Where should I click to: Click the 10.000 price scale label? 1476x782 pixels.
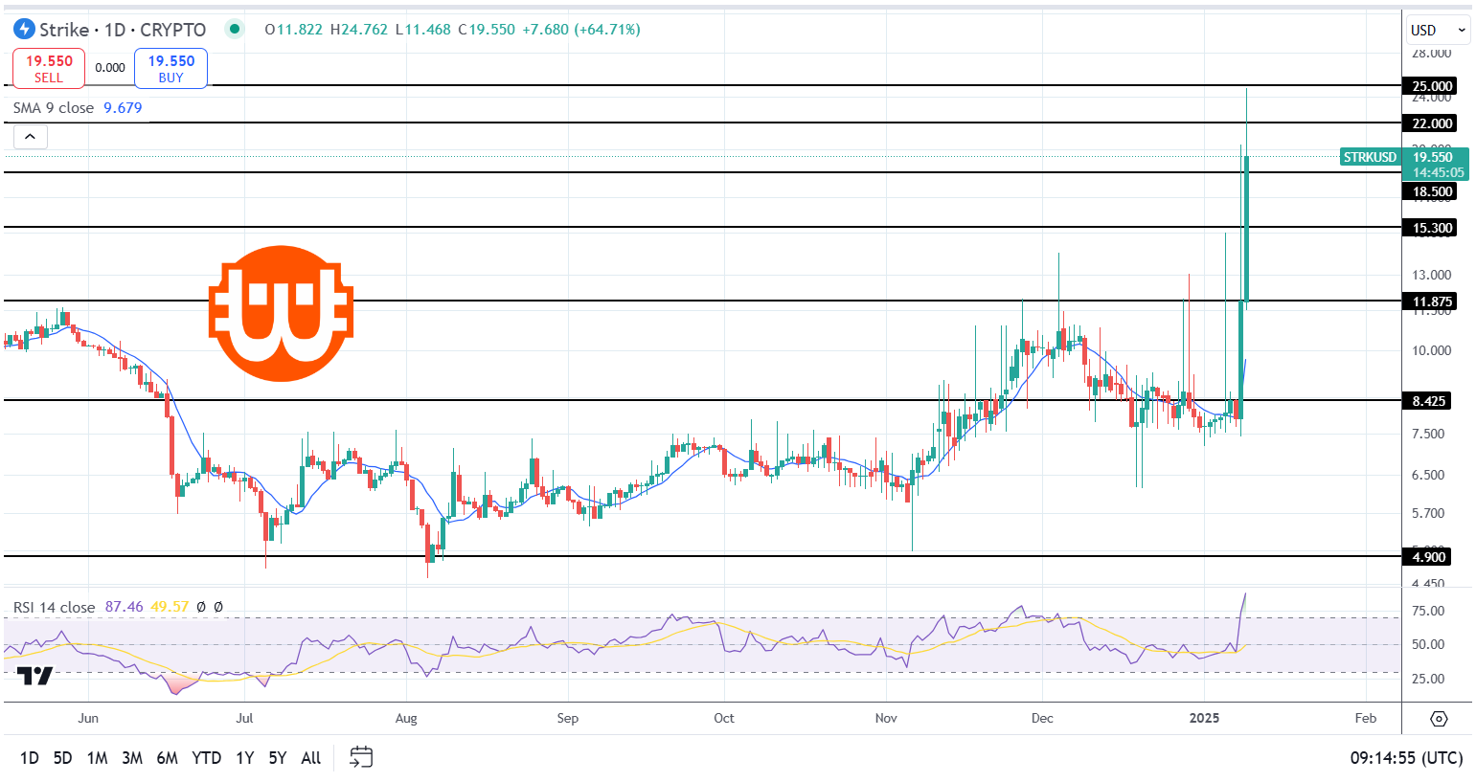click(1431, 351)
